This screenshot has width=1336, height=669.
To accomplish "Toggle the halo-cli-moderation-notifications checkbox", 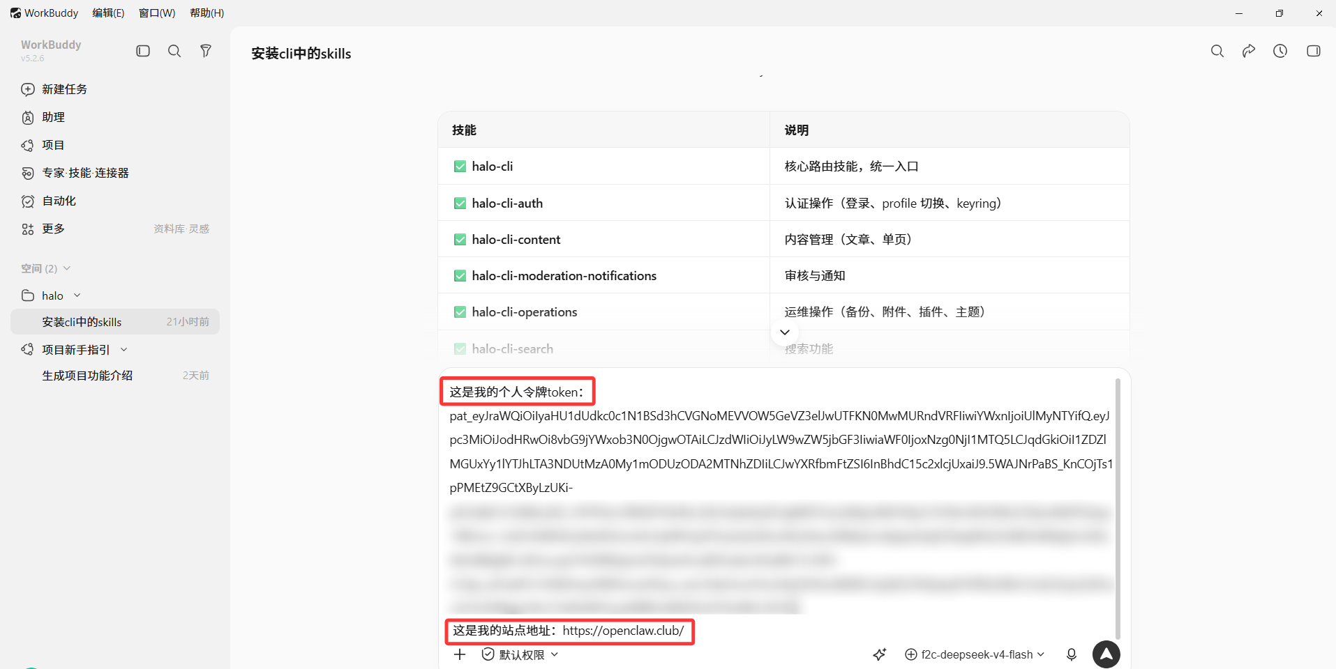I will [460, 276].
